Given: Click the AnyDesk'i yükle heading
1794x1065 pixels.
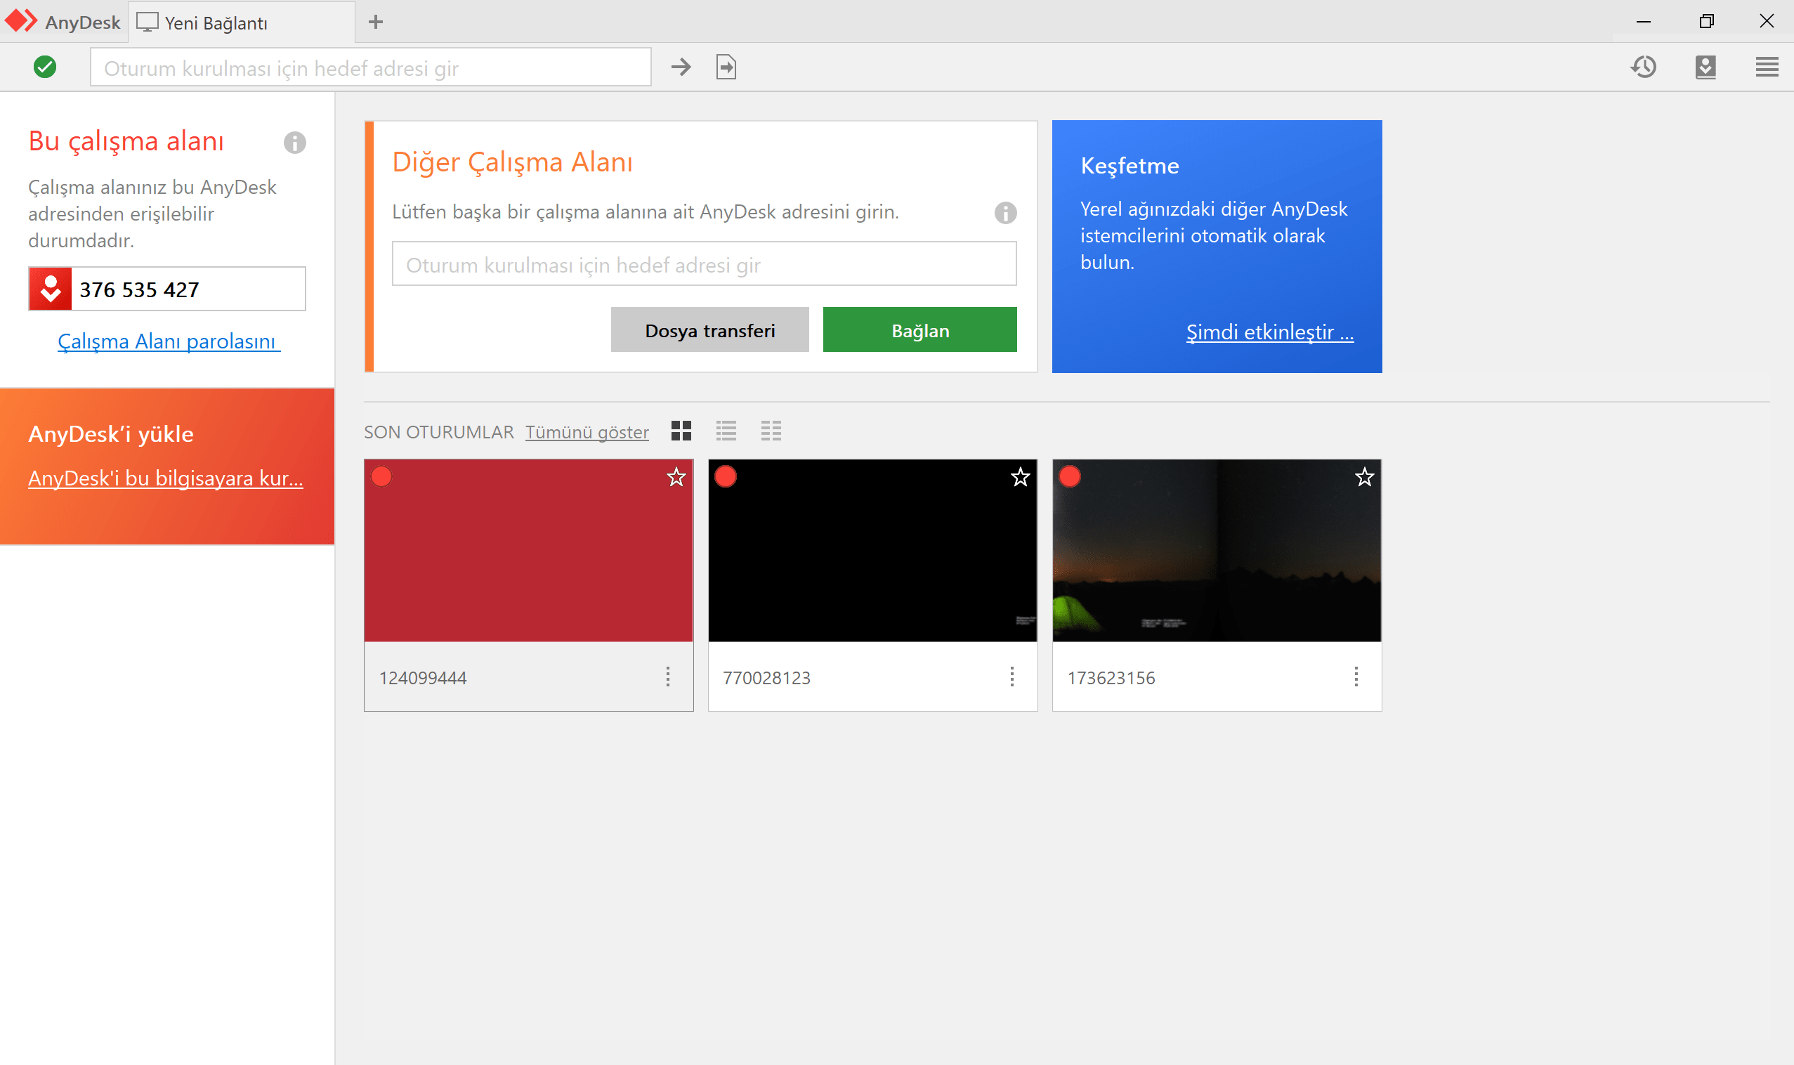Looking at the screenshot, I should (111, 434).
